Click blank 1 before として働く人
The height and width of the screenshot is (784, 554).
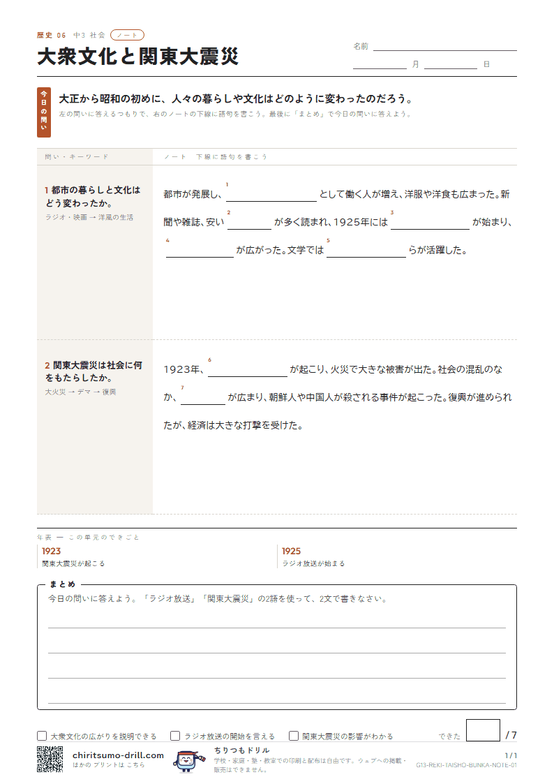(x=271, y=195)
